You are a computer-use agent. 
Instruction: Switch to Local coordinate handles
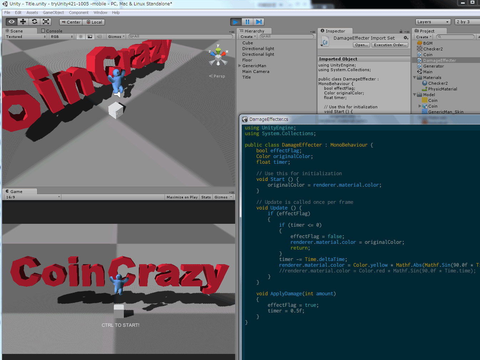(94, 22)
